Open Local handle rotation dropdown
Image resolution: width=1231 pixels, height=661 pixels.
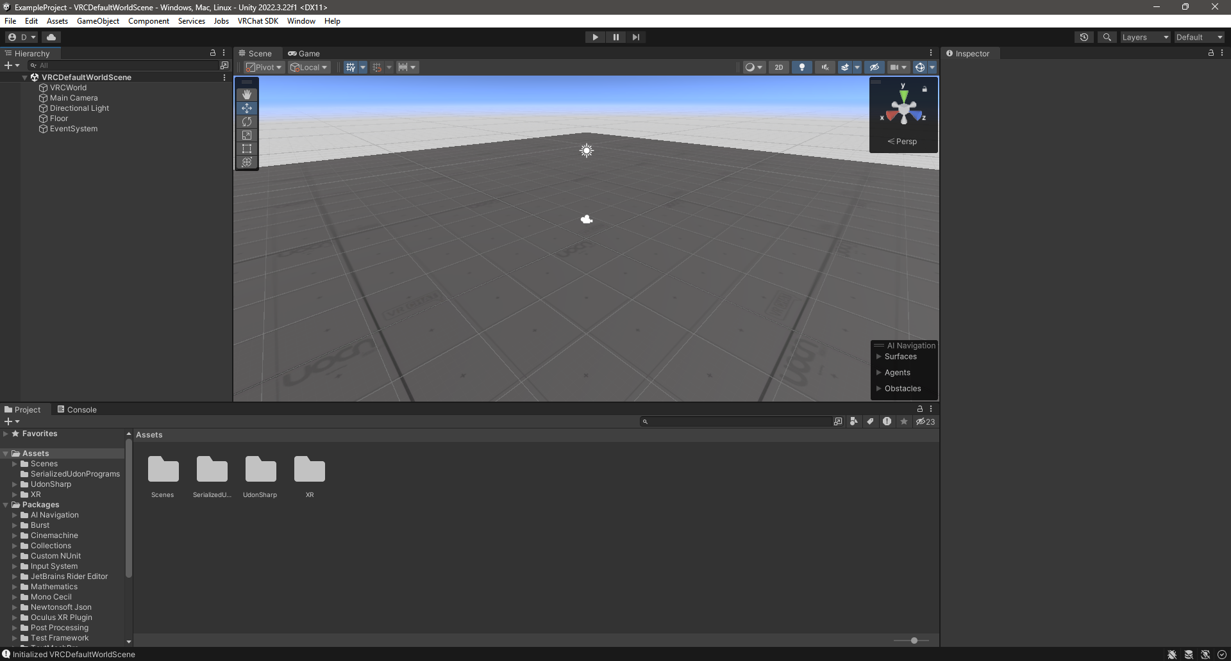pyautogui.click(x=309, y=67)
